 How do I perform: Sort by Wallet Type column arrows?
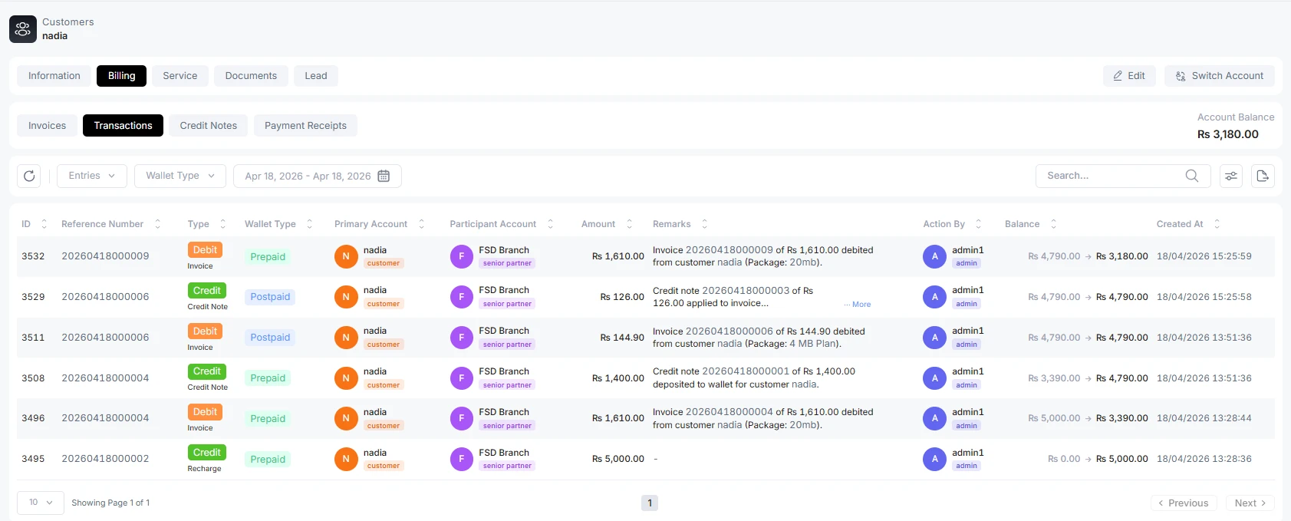309,224
